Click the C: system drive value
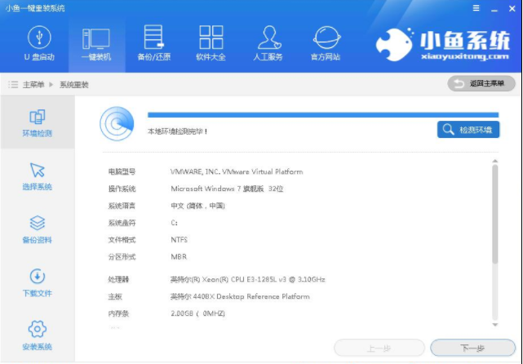523x364 pixels. click(x=174, y=223)
